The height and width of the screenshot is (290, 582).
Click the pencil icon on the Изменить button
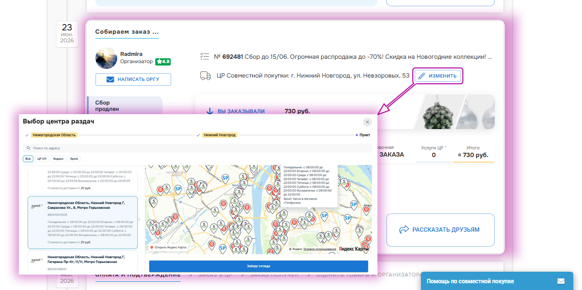(422, 76)
